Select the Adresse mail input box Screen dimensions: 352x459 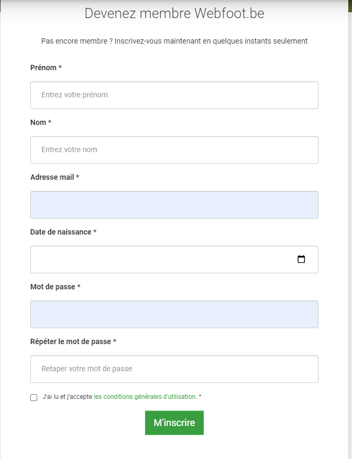click(x=174, y=205)
